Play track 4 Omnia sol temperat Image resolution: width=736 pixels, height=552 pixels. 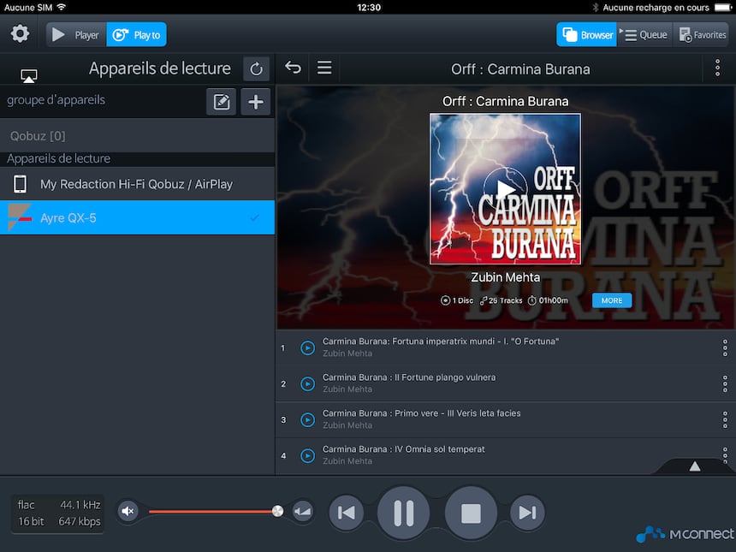(x=307, y=456)
